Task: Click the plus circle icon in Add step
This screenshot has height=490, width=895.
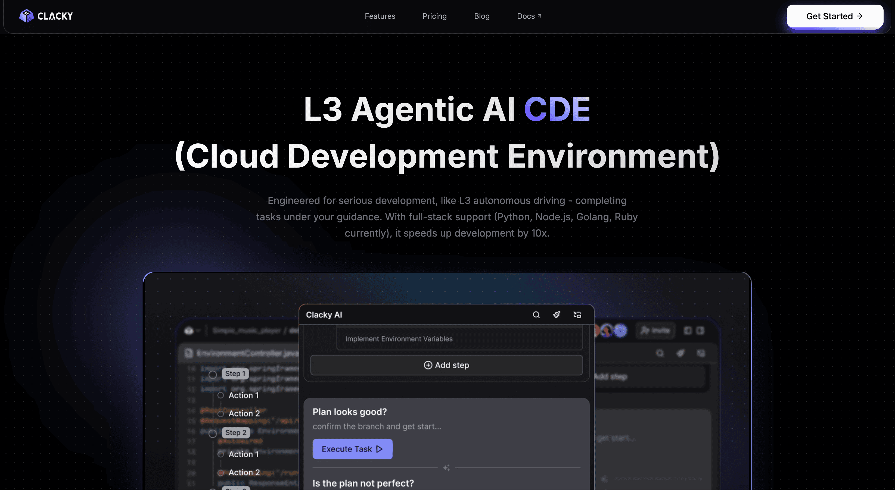Action: point(428,365)
